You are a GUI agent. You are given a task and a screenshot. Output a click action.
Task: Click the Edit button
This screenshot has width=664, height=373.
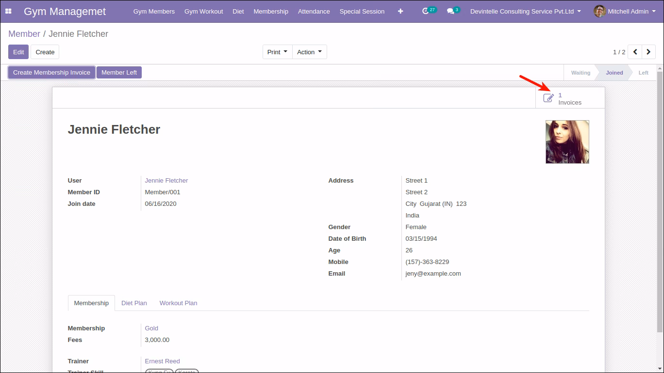point(18,52)
